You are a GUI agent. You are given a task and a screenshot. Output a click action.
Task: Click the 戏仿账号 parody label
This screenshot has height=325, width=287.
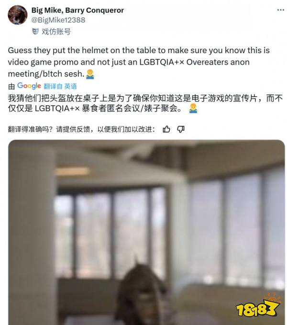click(56, 32)
